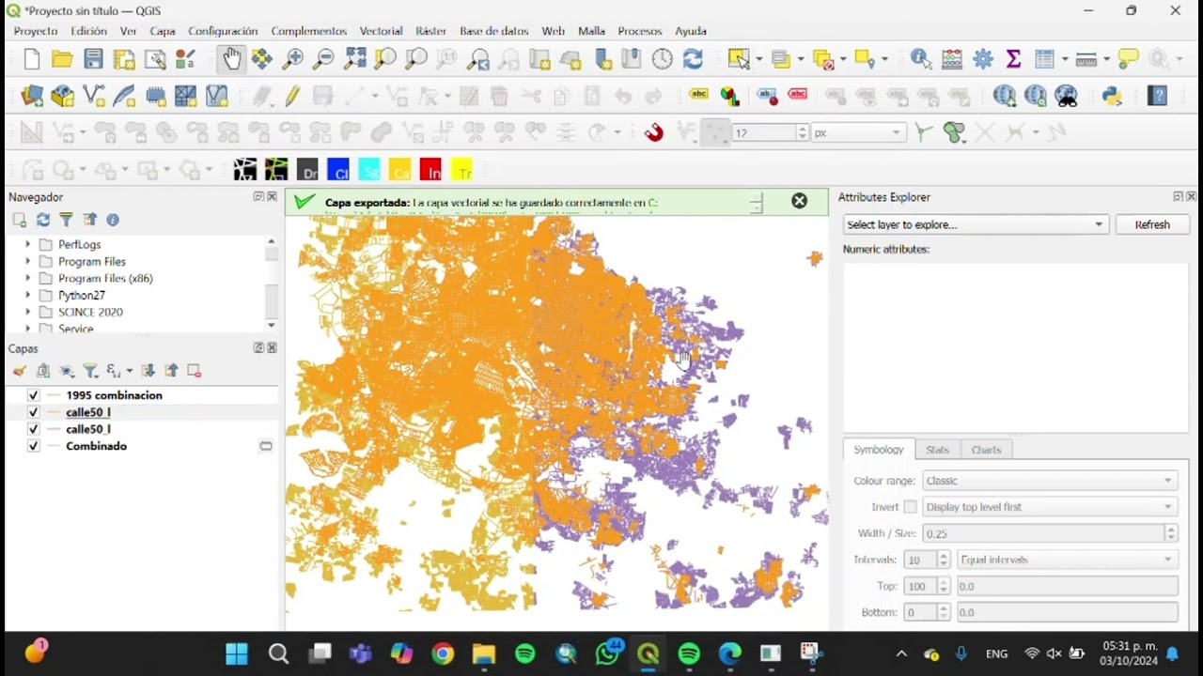Open the Select layer to explore dropdown
This screenshot has height=676, width=1203.
click(x=976, y=224)
